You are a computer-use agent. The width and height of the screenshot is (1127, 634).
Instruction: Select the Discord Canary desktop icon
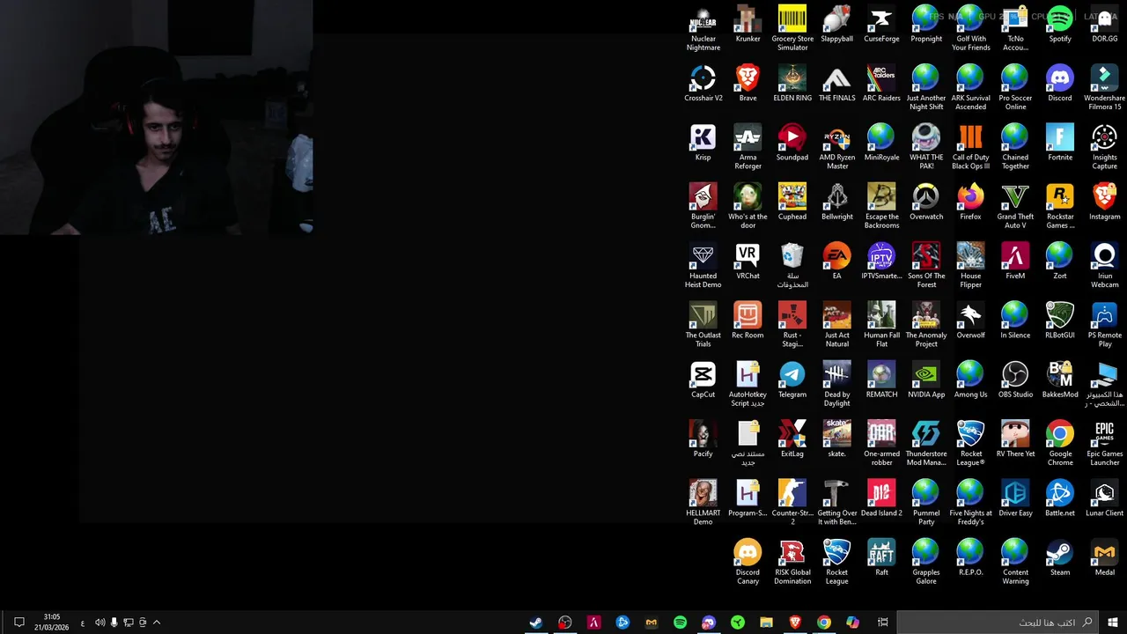748,560
